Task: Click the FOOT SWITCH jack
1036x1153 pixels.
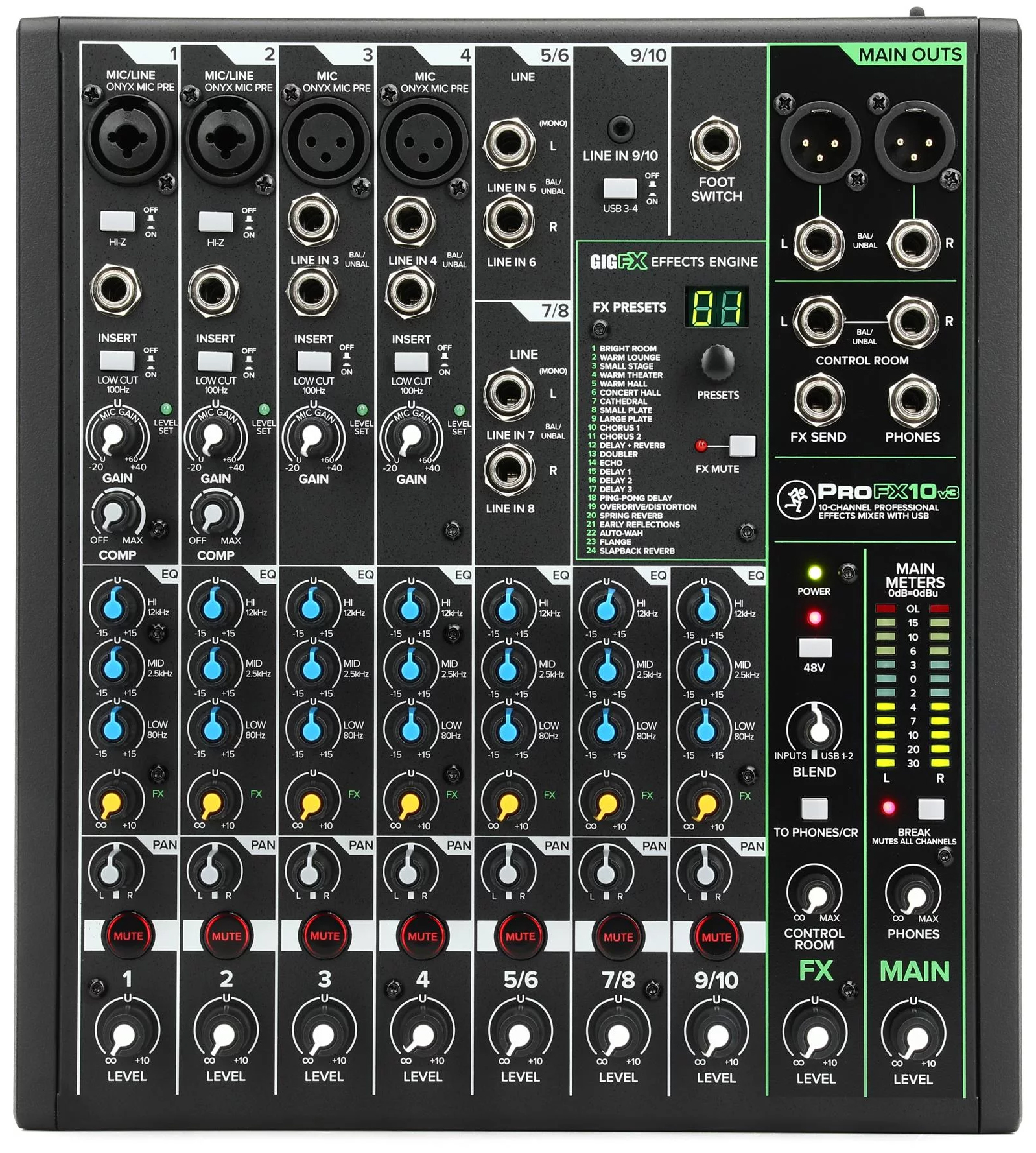Action: click(715, 145)
